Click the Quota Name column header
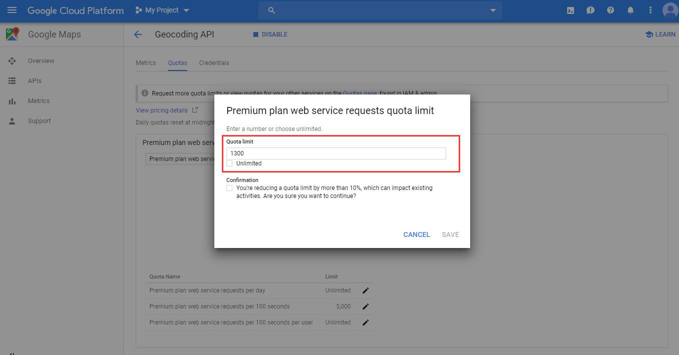679x355 pixels. [x=165, y=276]
